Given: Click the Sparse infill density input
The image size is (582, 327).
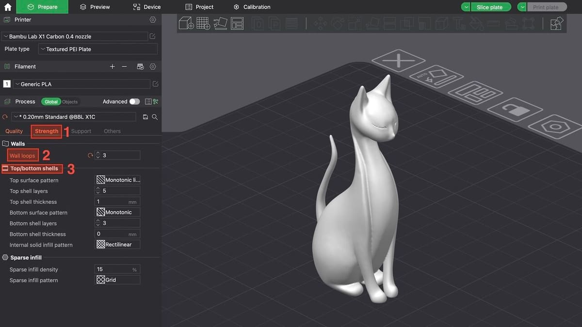Looking at the screenshot, I should (x=118, y=269).
